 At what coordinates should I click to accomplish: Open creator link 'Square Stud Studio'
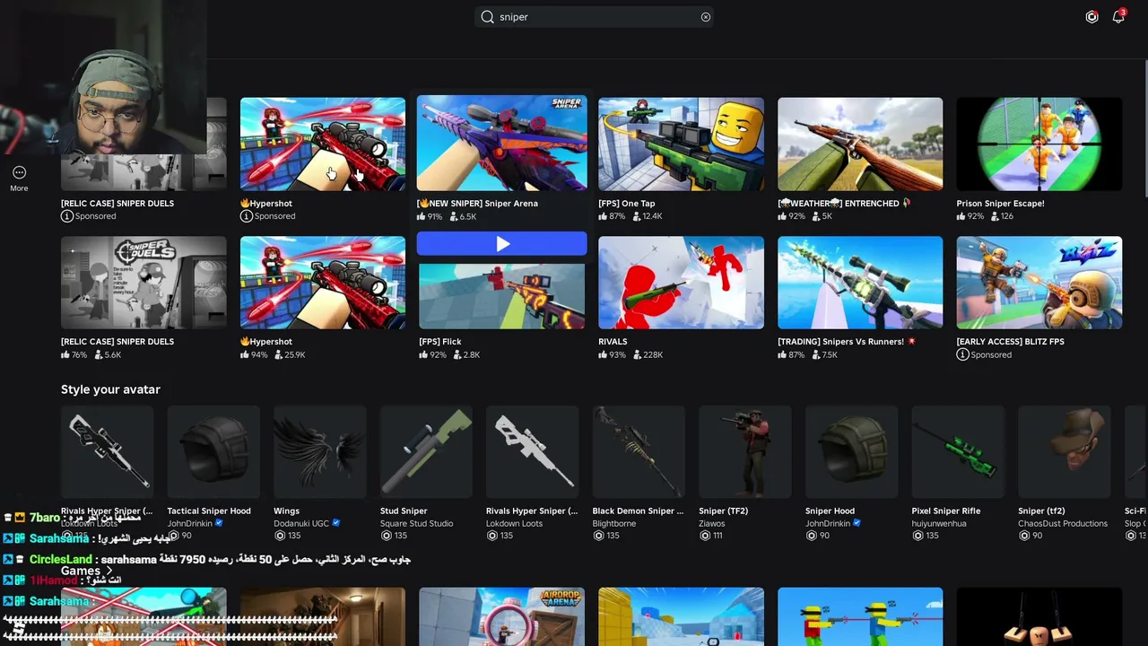(416, 523)
